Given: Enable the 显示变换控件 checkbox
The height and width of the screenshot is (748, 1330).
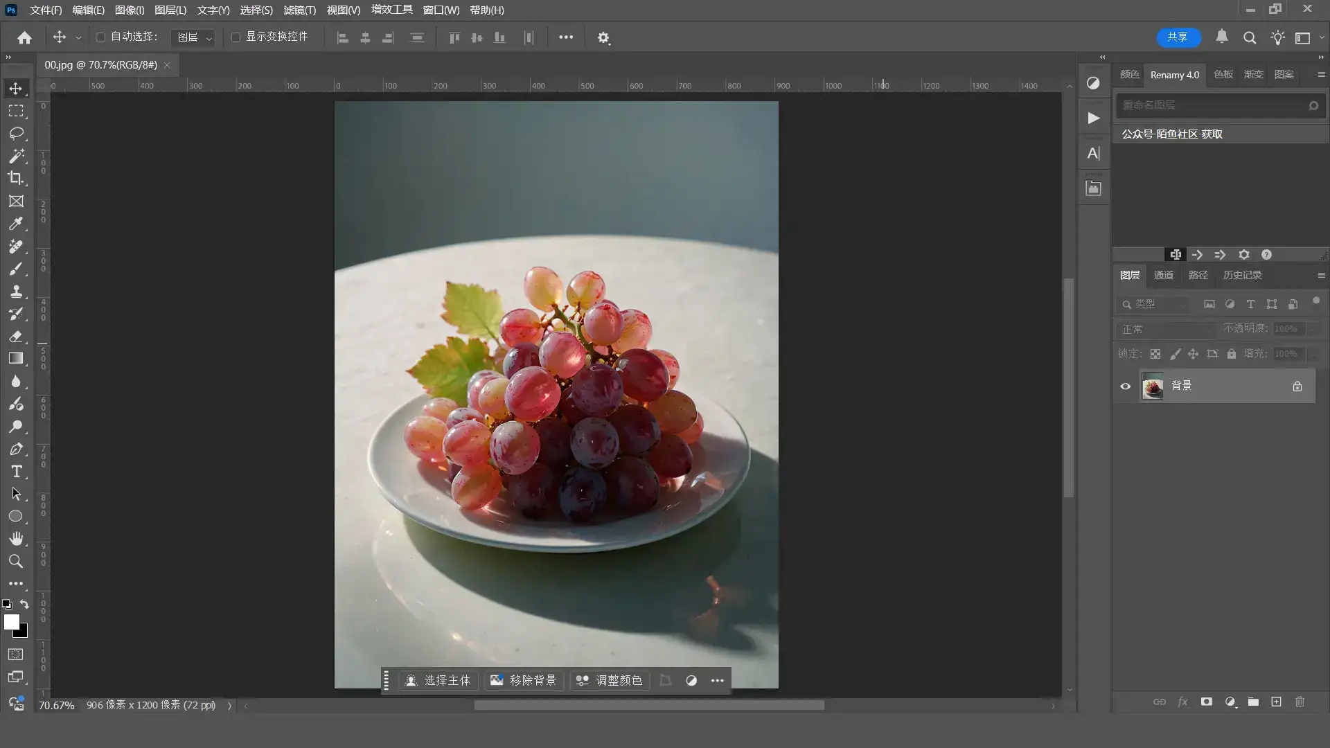Looking at the screenshot, I should pos(236,37).
